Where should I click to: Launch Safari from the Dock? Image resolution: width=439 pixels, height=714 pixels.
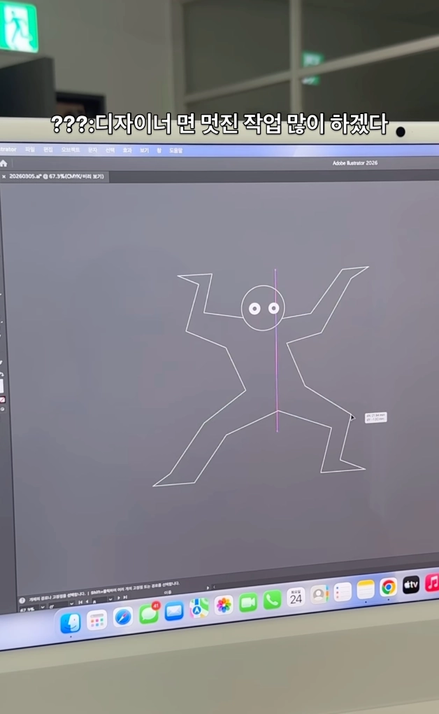[x=123, y=617]
